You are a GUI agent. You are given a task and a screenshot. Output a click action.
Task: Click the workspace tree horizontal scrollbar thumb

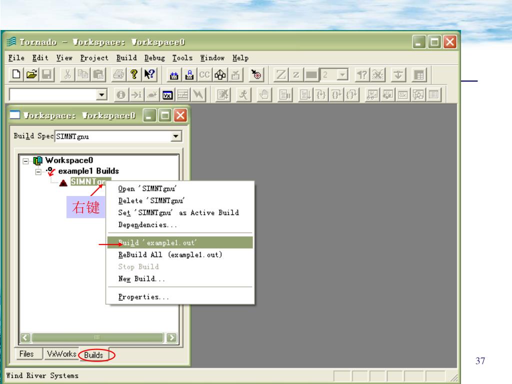click(97, 337)
